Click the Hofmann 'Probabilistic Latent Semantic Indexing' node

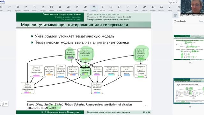pyautogui.click(x=71, y=54)
